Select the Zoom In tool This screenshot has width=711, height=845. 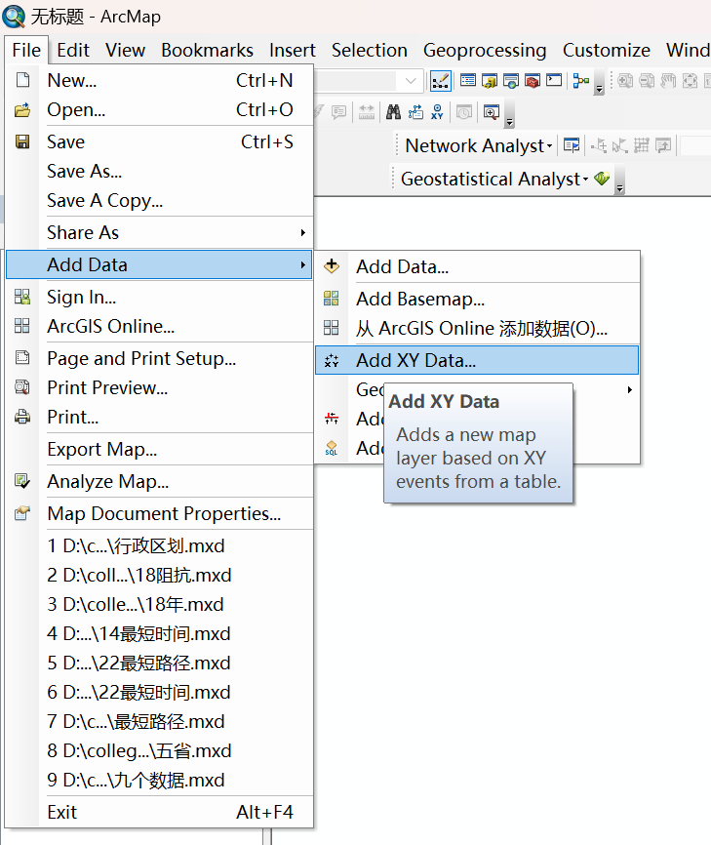(625, 81)
